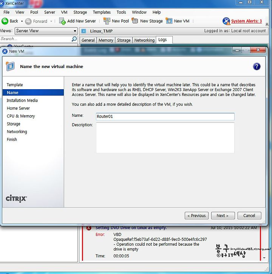Click the Next wizard button

[x=223, y=216]
